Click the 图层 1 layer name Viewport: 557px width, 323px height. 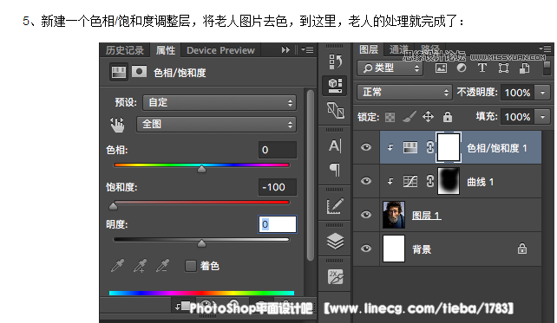pyautogui.click(x=426, y=216)
